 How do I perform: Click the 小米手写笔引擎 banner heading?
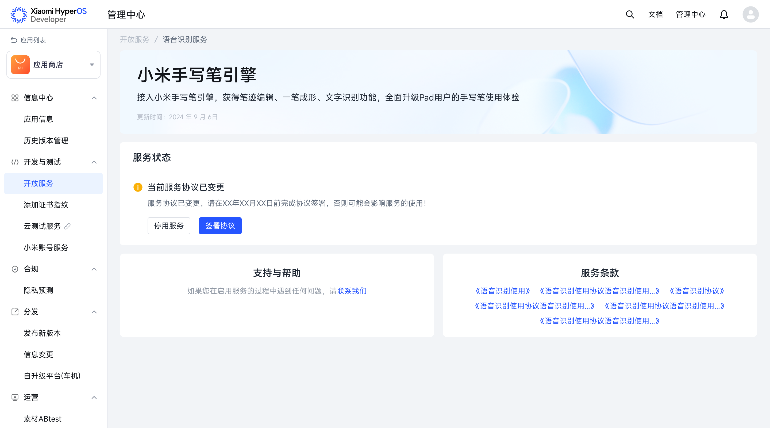pyautogui.click(x=197, y=75)
